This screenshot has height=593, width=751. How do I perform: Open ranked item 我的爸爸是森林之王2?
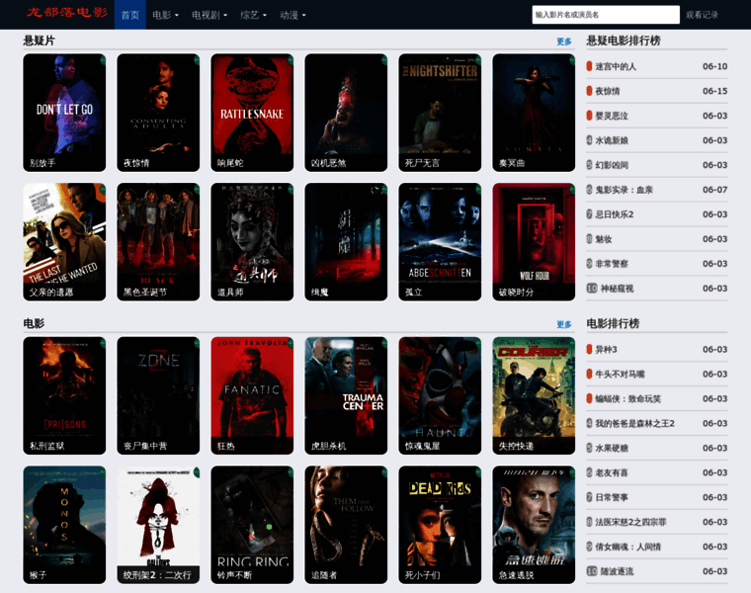tap(634, 423)
